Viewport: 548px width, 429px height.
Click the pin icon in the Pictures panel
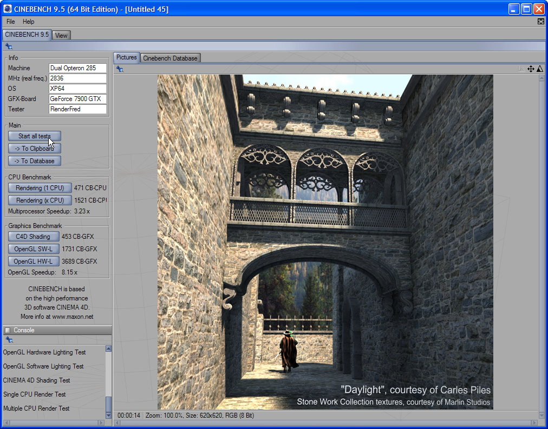[120, 69]
